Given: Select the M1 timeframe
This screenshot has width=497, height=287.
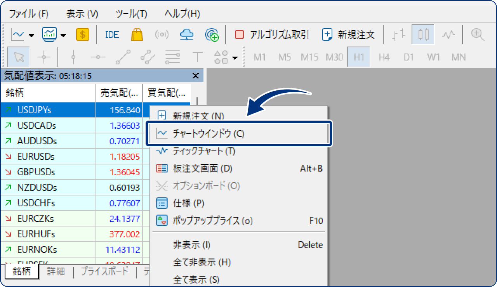Looking at the screenshot, I should (x=260, y=57).
